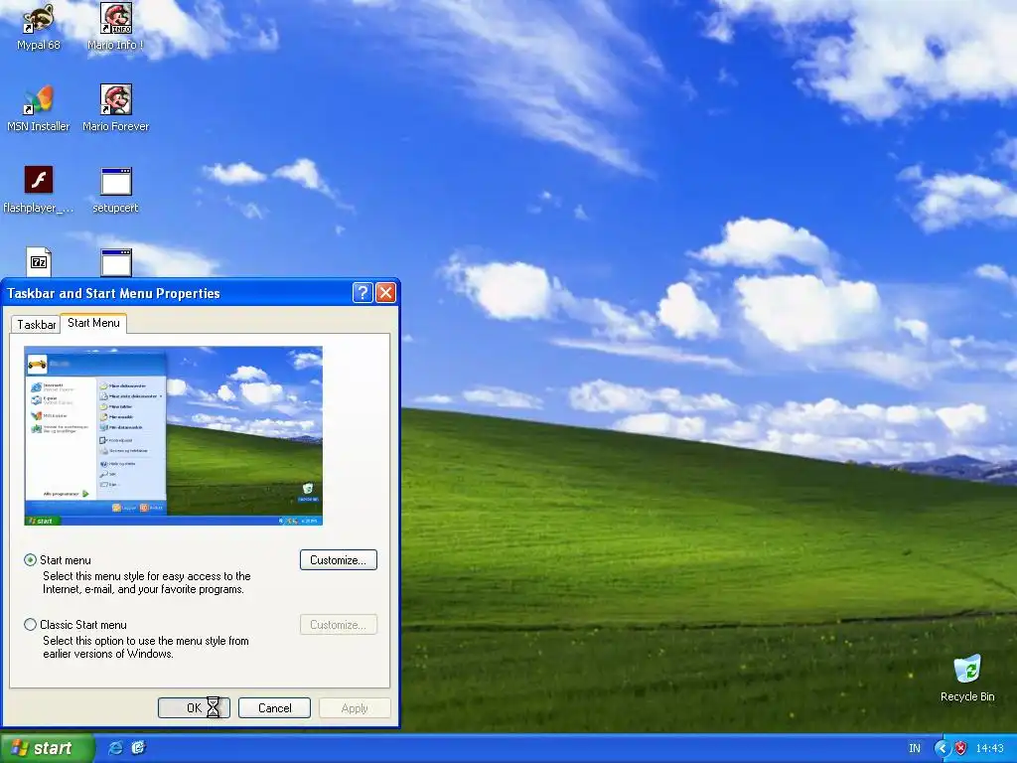
Task: Select the 7z archive file icon
Action: coord(39,262)
